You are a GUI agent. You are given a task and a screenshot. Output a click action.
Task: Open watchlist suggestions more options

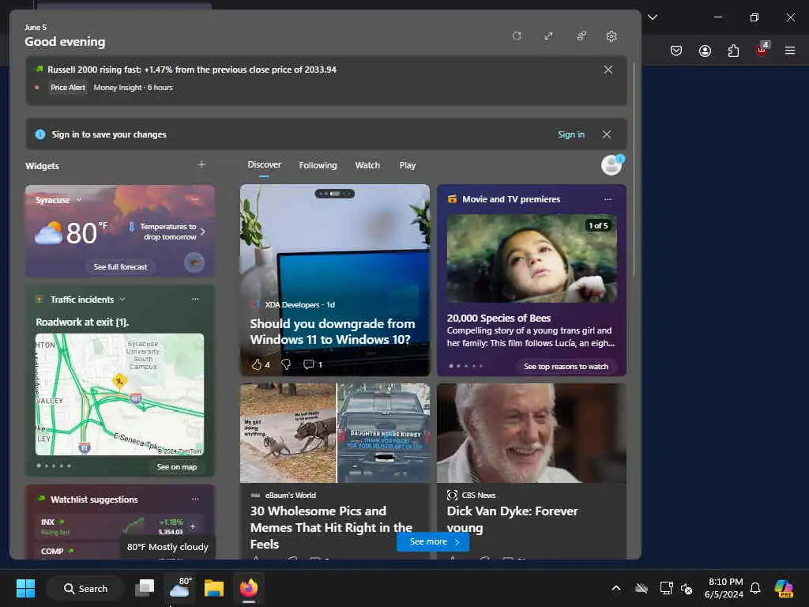coord(195,500)
